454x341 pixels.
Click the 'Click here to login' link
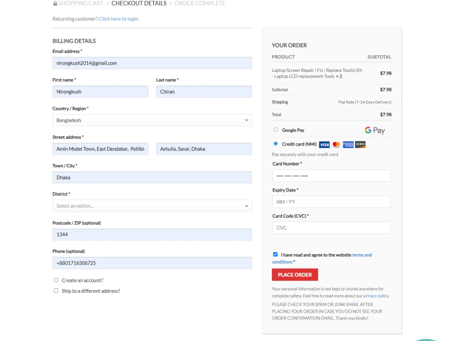coord(118,19)
